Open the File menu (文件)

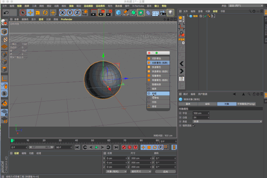(x=5, y=6)
